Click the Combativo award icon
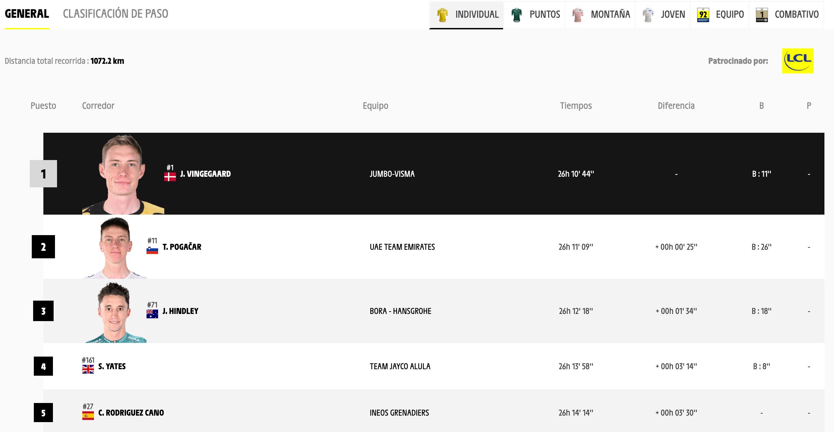 point(762,15)
